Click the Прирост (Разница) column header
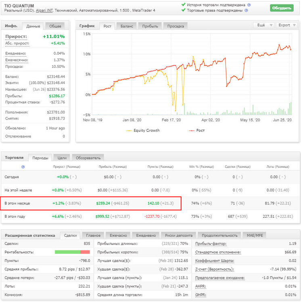Image resolution: width=301 pixels, height=303 pixels. 67,166
